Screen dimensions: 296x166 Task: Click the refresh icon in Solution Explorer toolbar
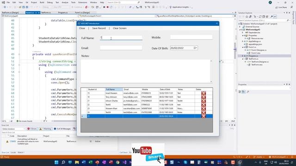click(x=260, y=17)
